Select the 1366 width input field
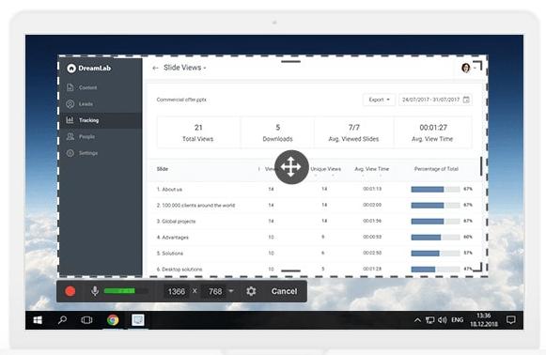 click(176, 291)
